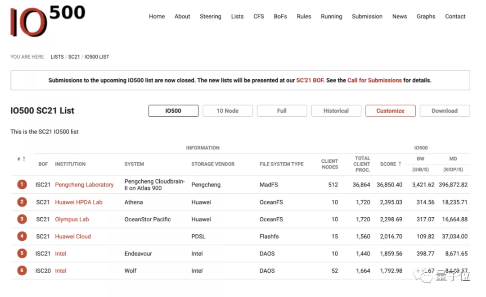Click the rank 2 badge icon
Viewport: 486px width, 297px height.
(x=22, y=202)
